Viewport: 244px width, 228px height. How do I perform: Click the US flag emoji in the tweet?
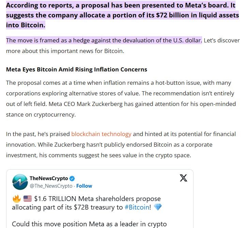coord(27,199)
